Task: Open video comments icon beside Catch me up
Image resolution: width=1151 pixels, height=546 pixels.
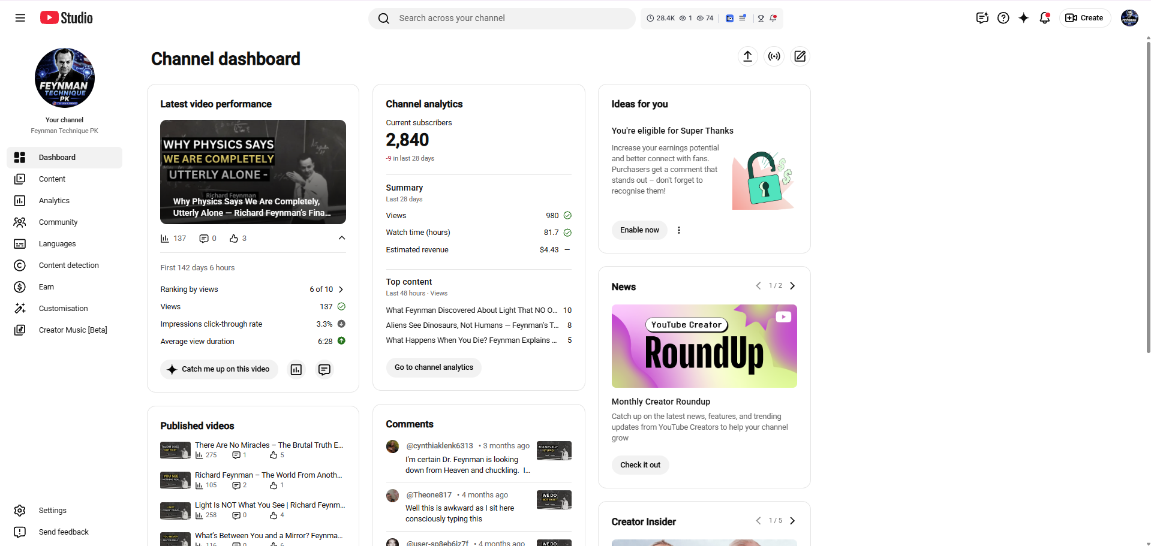Action: click(324, 370)
